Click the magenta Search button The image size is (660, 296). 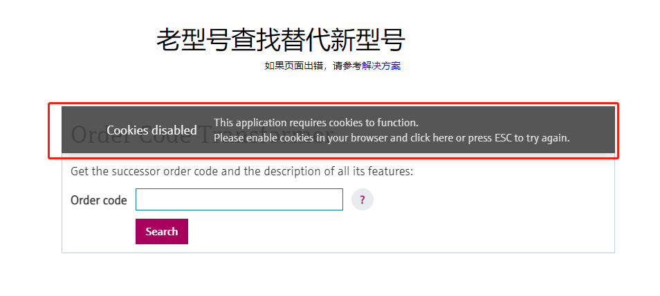pyautogui.click(x=162, y=231)
